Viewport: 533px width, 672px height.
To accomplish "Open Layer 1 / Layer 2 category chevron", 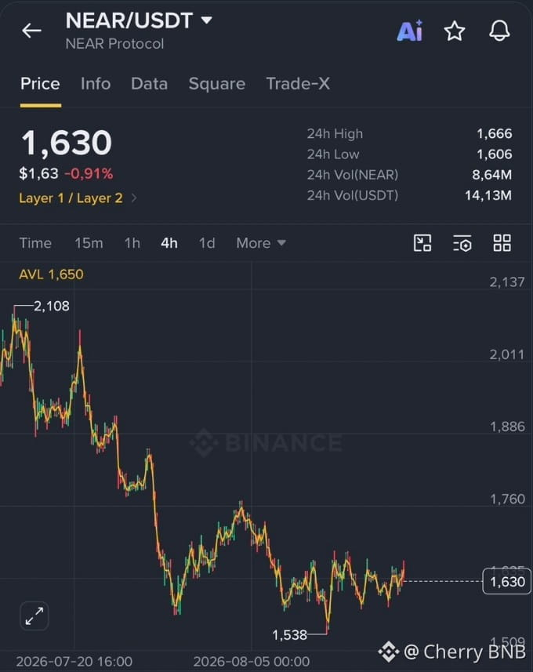I will tap(134, 198).
